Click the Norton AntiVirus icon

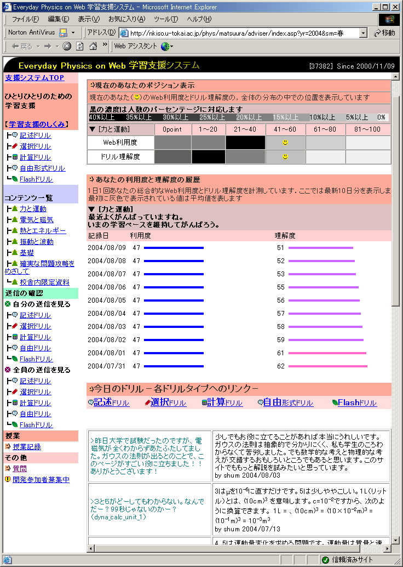[x=63, y=33]
